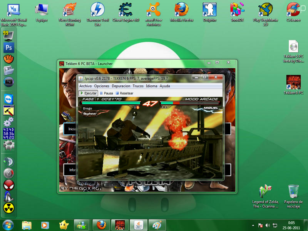
Task: Select the Dolphin desktop shortcut
Action: [x=209, y=13]
